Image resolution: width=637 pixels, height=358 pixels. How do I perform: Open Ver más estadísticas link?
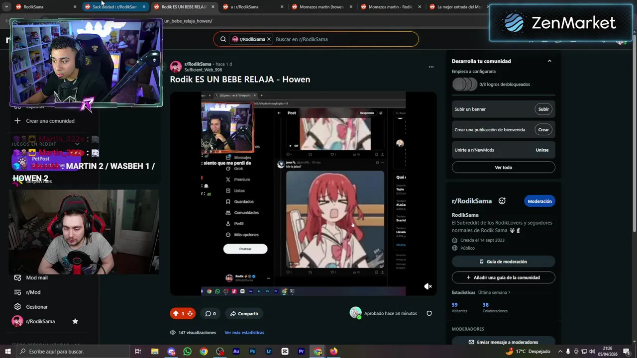point(244,333)
